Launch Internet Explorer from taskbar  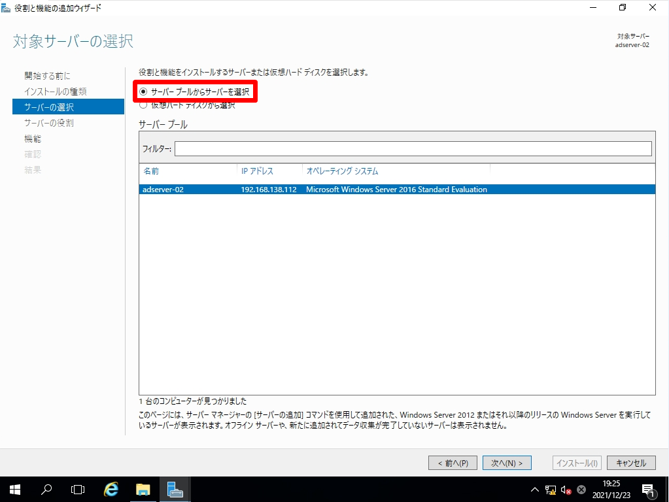tap(111, 490)
